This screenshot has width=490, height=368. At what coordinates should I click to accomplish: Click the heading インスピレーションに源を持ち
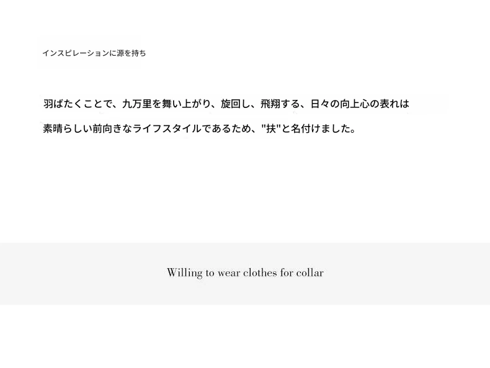coord(94,53)
